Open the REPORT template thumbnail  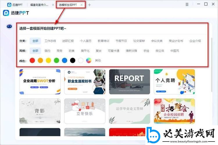tap(129, 81)
